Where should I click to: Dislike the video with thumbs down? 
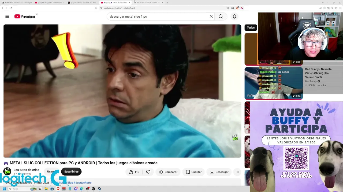point(148,172)
